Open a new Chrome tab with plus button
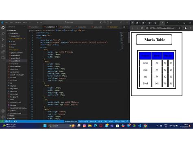 click(x=167, y=23)
